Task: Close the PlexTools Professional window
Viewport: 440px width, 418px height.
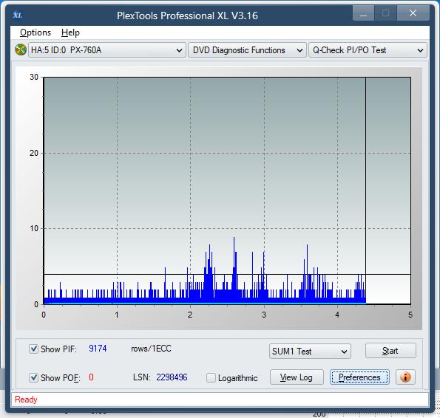Action: pos(413,13)
